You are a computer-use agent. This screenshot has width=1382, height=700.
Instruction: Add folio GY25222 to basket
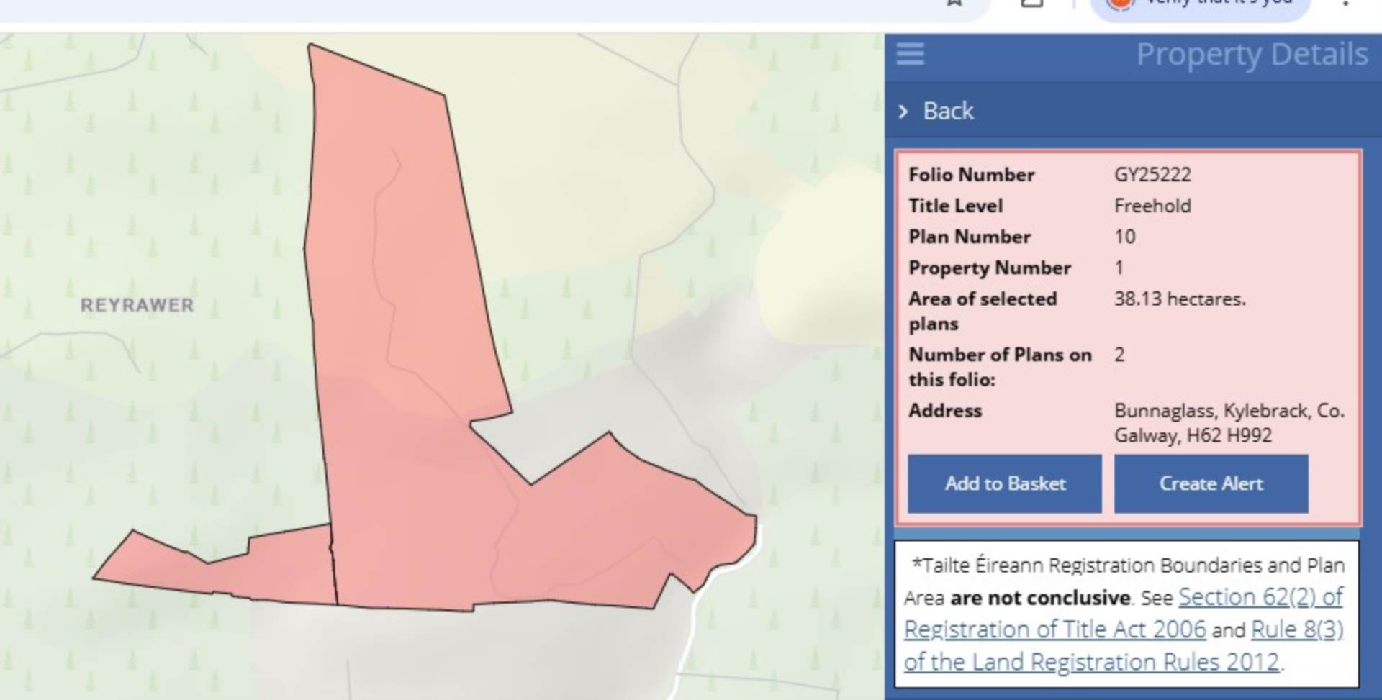[x=1005, y=483]
